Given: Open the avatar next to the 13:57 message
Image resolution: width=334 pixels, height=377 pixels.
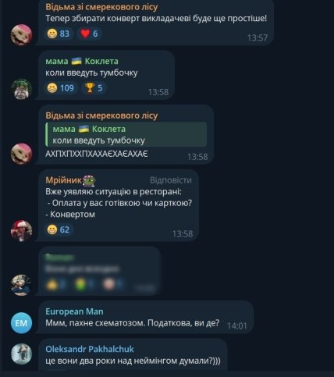Looking at the screenshot, I should click(21, 35).
